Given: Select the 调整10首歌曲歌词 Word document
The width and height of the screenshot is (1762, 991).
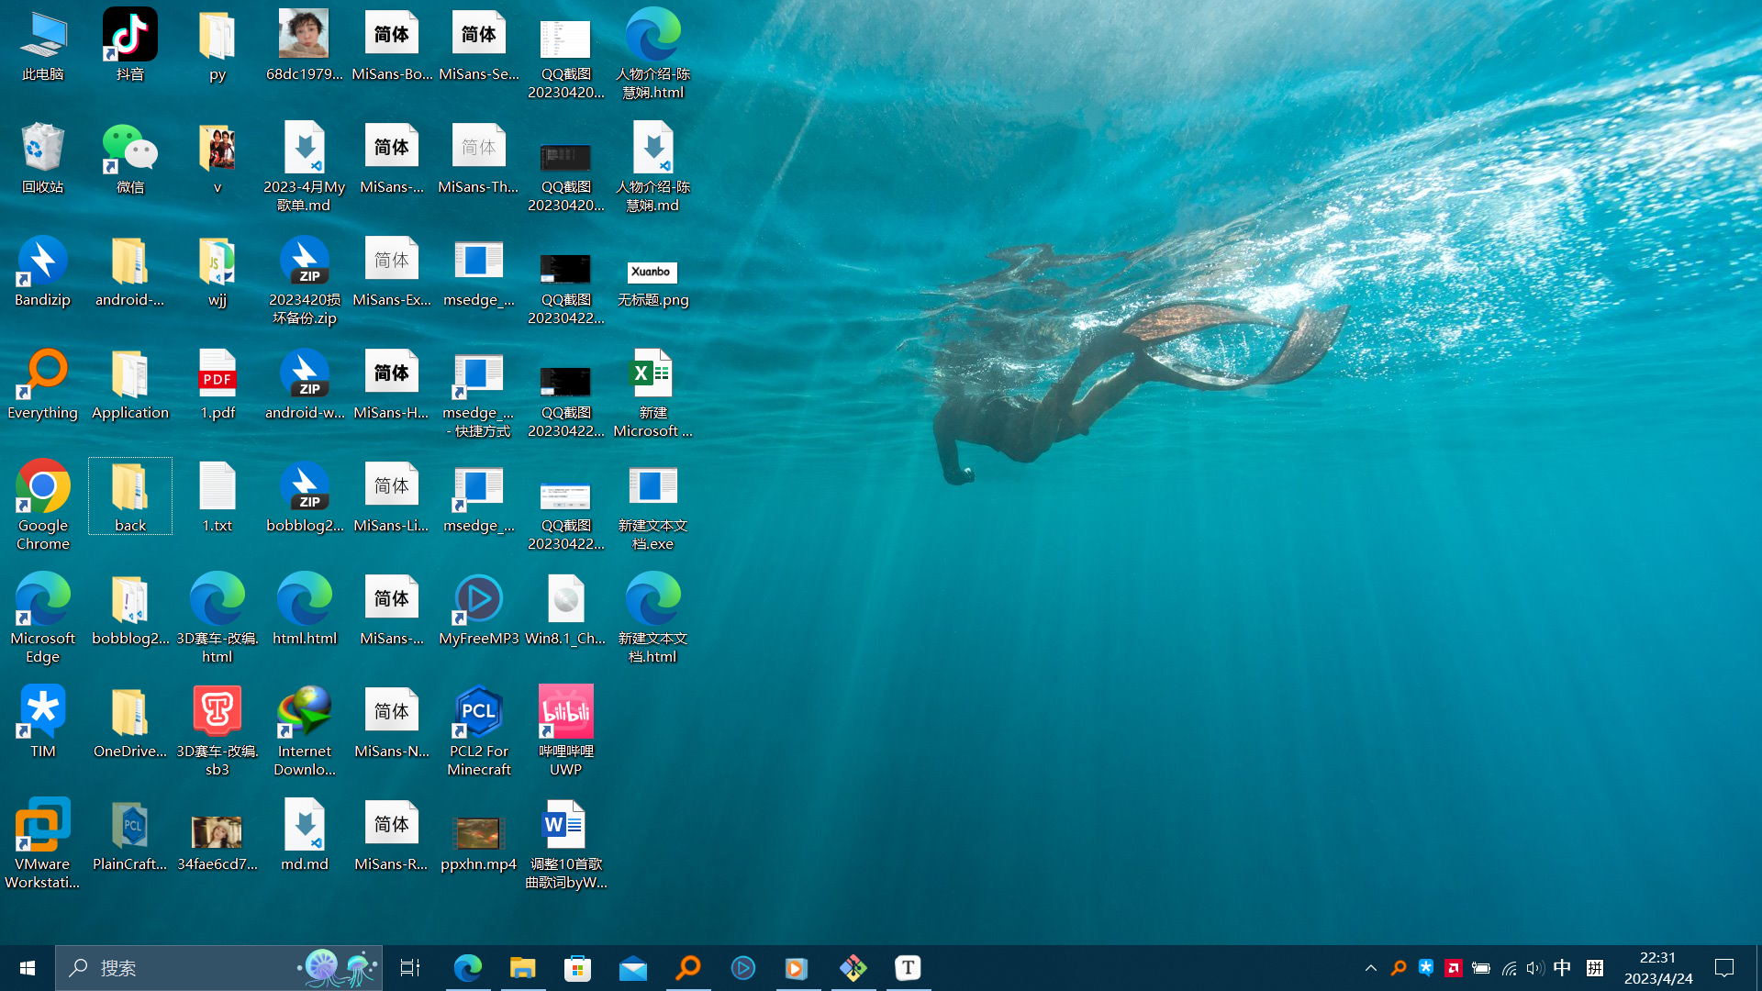Looking at the screenshot, I should [x=566, y=843].
